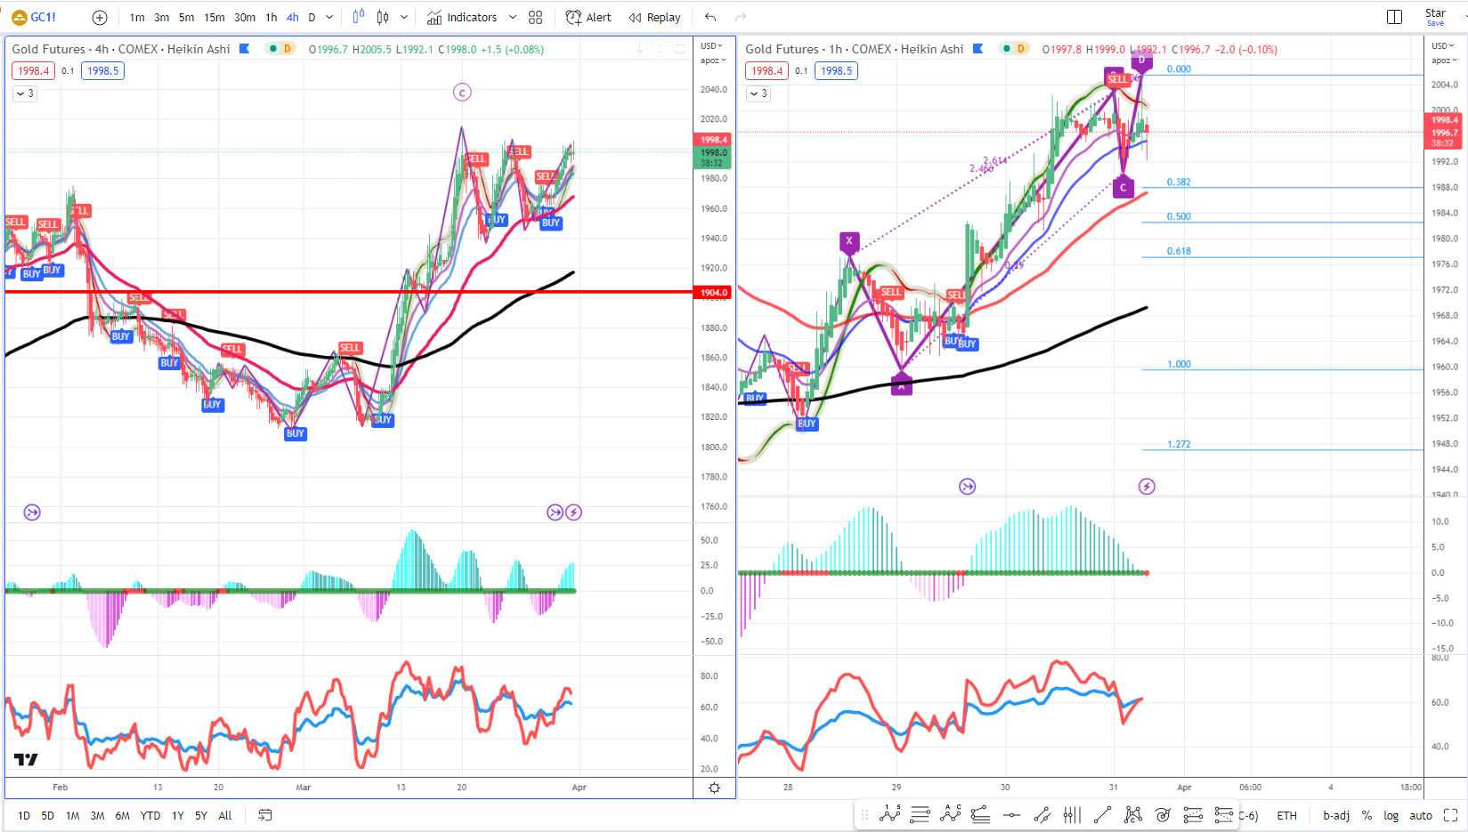Click the 1998.5 buy price button on left chart
The image size is (1468, 832).
(102, 71)
